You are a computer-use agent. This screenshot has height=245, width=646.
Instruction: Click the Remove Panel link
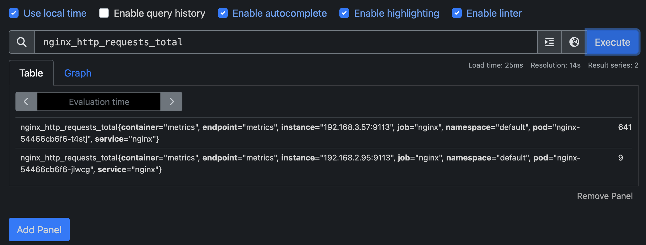605,196
